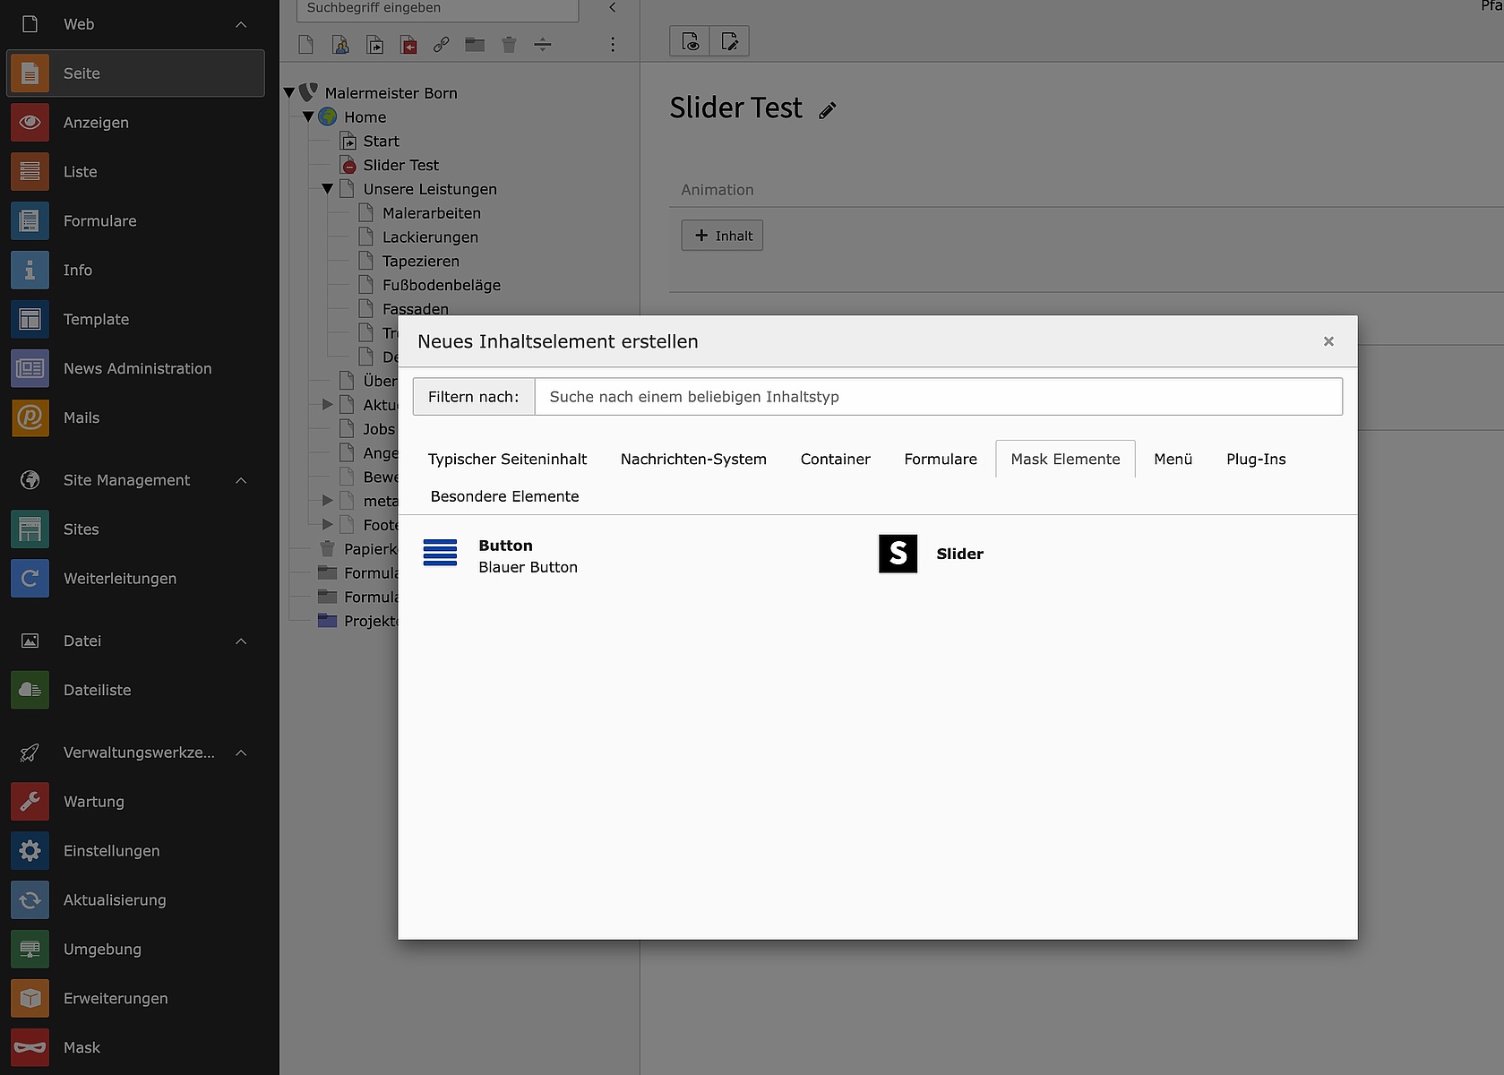Choose the Button Blauer Button element
Viewport: 1504px width, 1075px height.
coord(501,555)
